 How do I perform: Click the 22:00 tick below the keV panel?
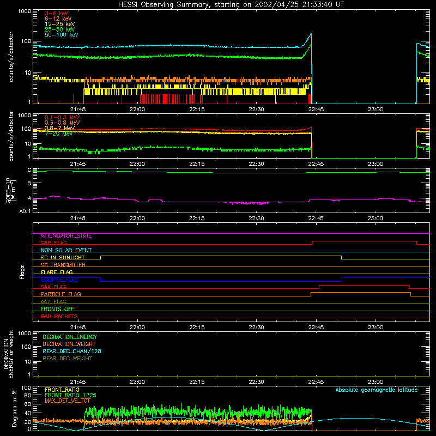click(x=137, y=110)
